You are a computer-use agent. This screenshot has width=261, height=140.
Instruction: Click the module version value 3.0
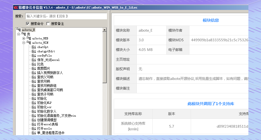point(141,40)
